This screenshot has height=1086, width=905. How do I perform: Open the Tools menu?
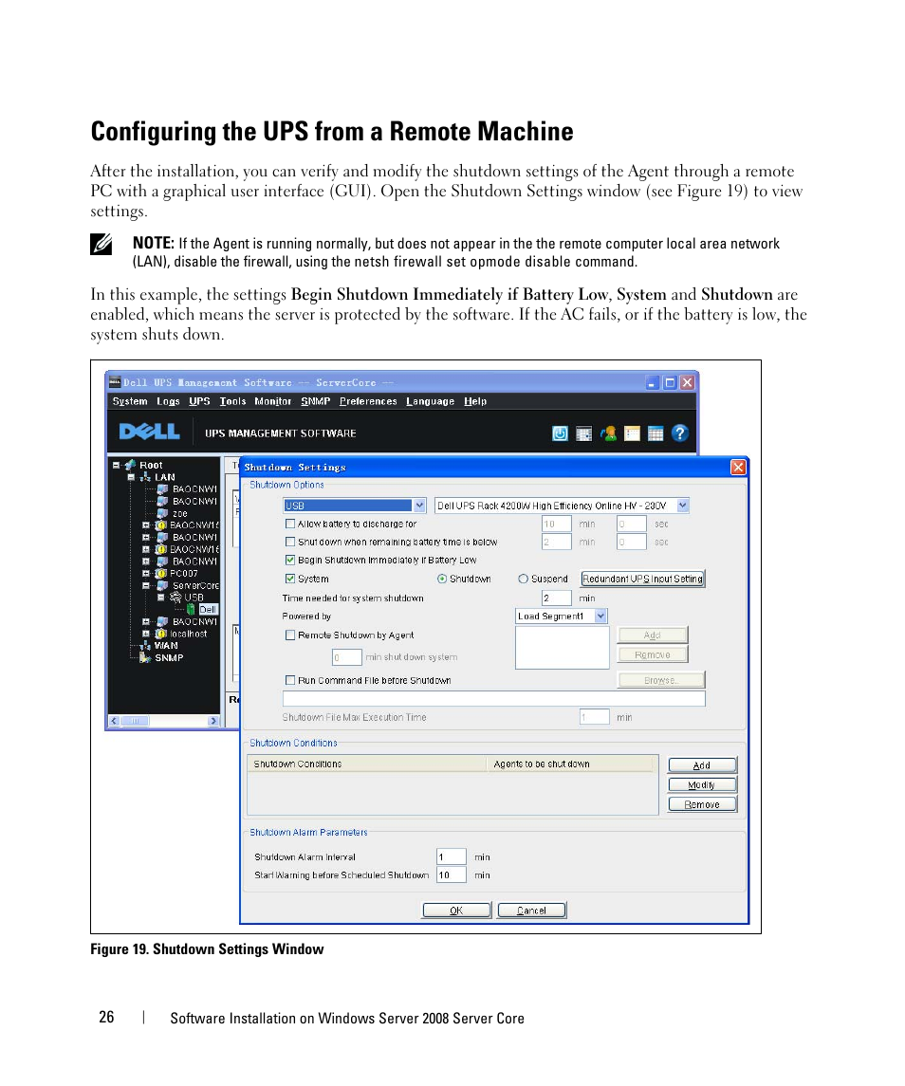click(232, 401)
